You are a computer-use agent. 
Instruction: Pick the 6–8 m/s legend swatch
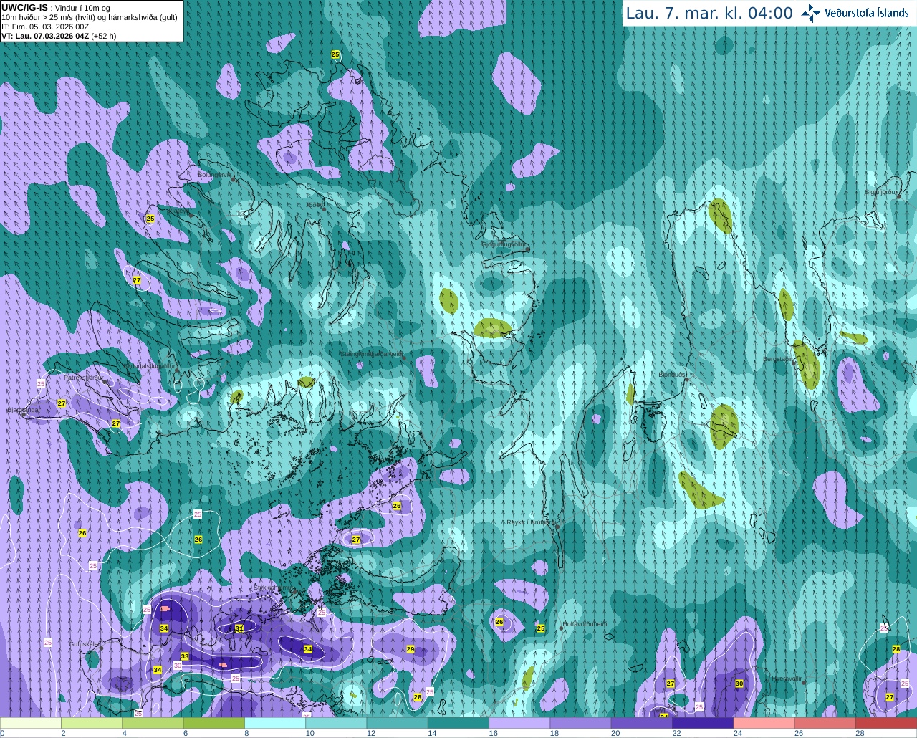pyautogui.click(x=214, y=723)
